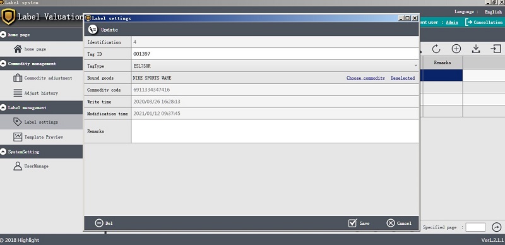The height and width of the screenshot is (245, 505).
Task: Click the Cancel button label
Action: [404, 223]
